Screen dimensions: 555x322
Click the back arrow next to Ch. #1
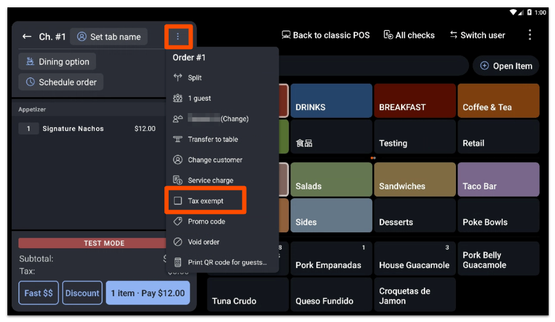click(x=26, y=37)
